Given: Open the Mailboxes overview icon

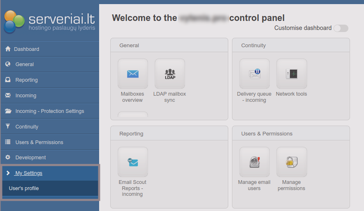Looking at the screenshot, I should click(132, 74).
